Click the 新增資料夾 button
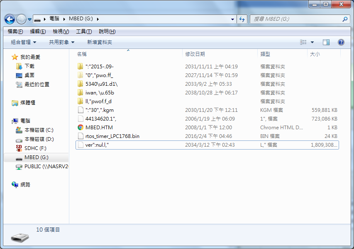The width and height of the screenshot is (354, 249). (100, 42)
